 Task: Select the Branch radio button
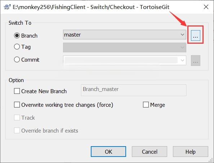(x=17, y=35)
